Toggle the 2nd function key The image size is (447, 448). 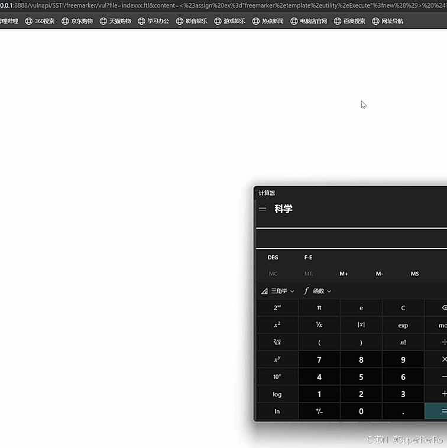(277, 308)
